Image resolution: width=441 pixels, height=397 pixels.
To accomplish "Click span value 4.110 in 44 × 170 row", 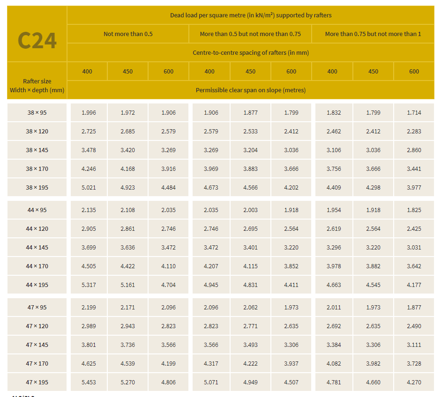I will click(x=168, y=266).
